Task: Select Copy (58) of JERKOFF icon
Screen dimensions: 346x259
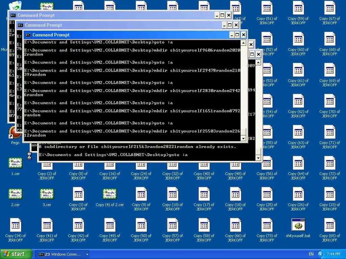Action: pos(204,225)
